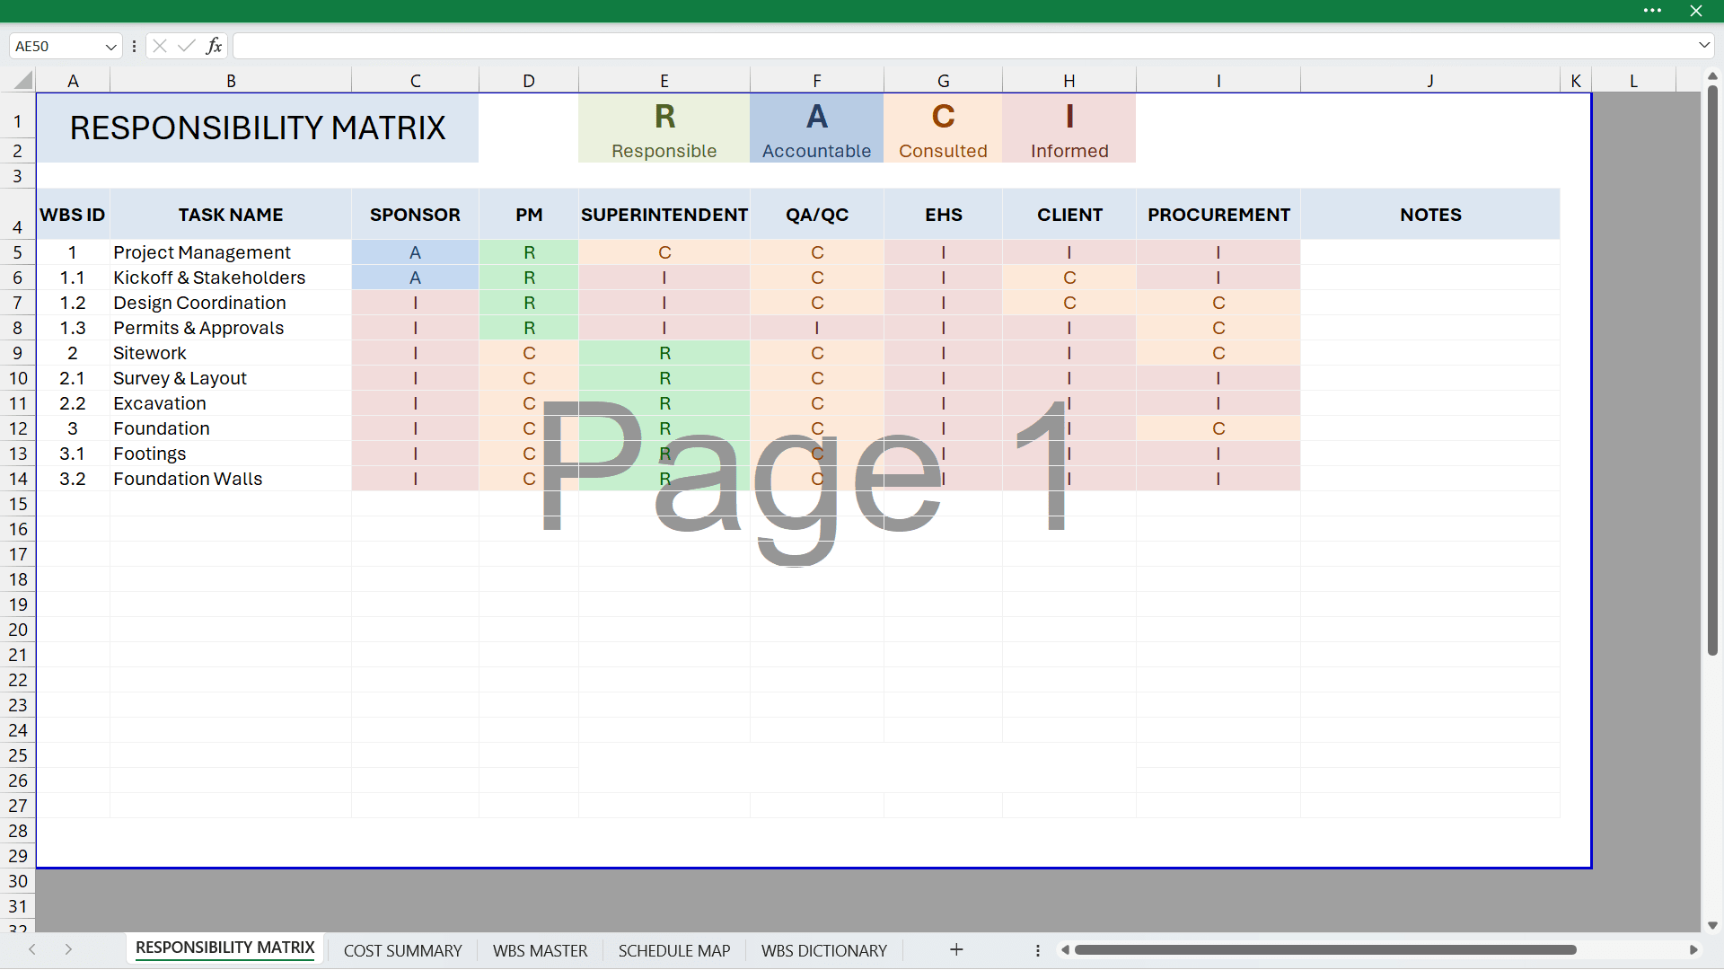Expand the formula bar chevron

point(1703,46)
